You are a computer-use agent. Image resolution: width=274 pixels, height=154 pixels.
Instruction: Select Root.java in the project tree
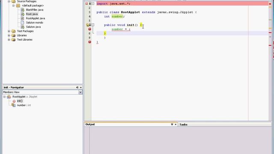pos(32,14)
